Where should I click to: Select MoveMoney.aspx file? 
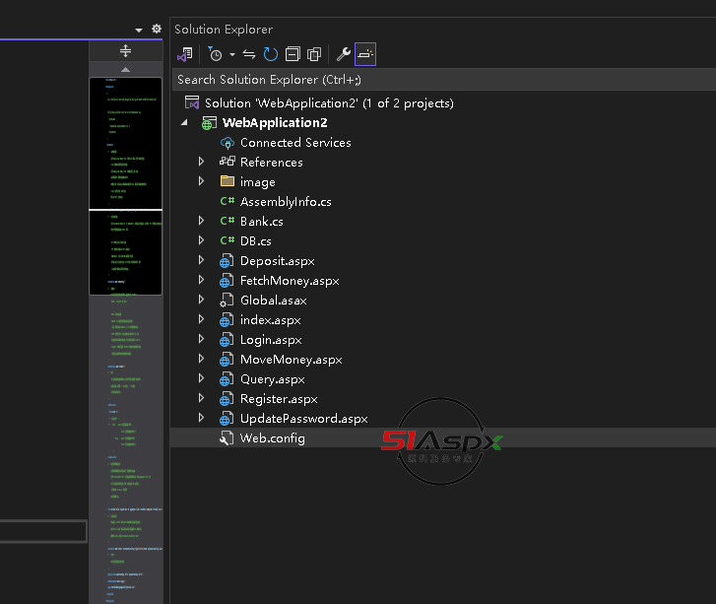click(x=292, y=360)
